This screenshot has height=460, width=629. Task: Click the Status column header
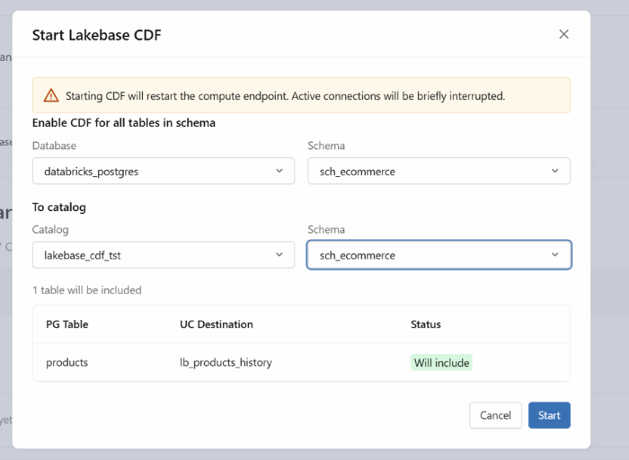point(426,324)
